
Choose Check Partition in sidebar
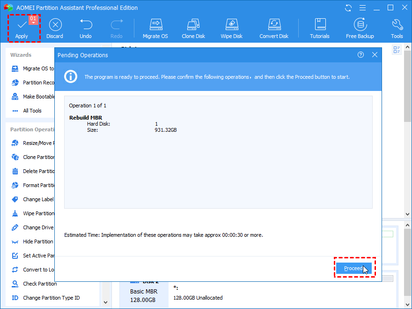point(40,284)
